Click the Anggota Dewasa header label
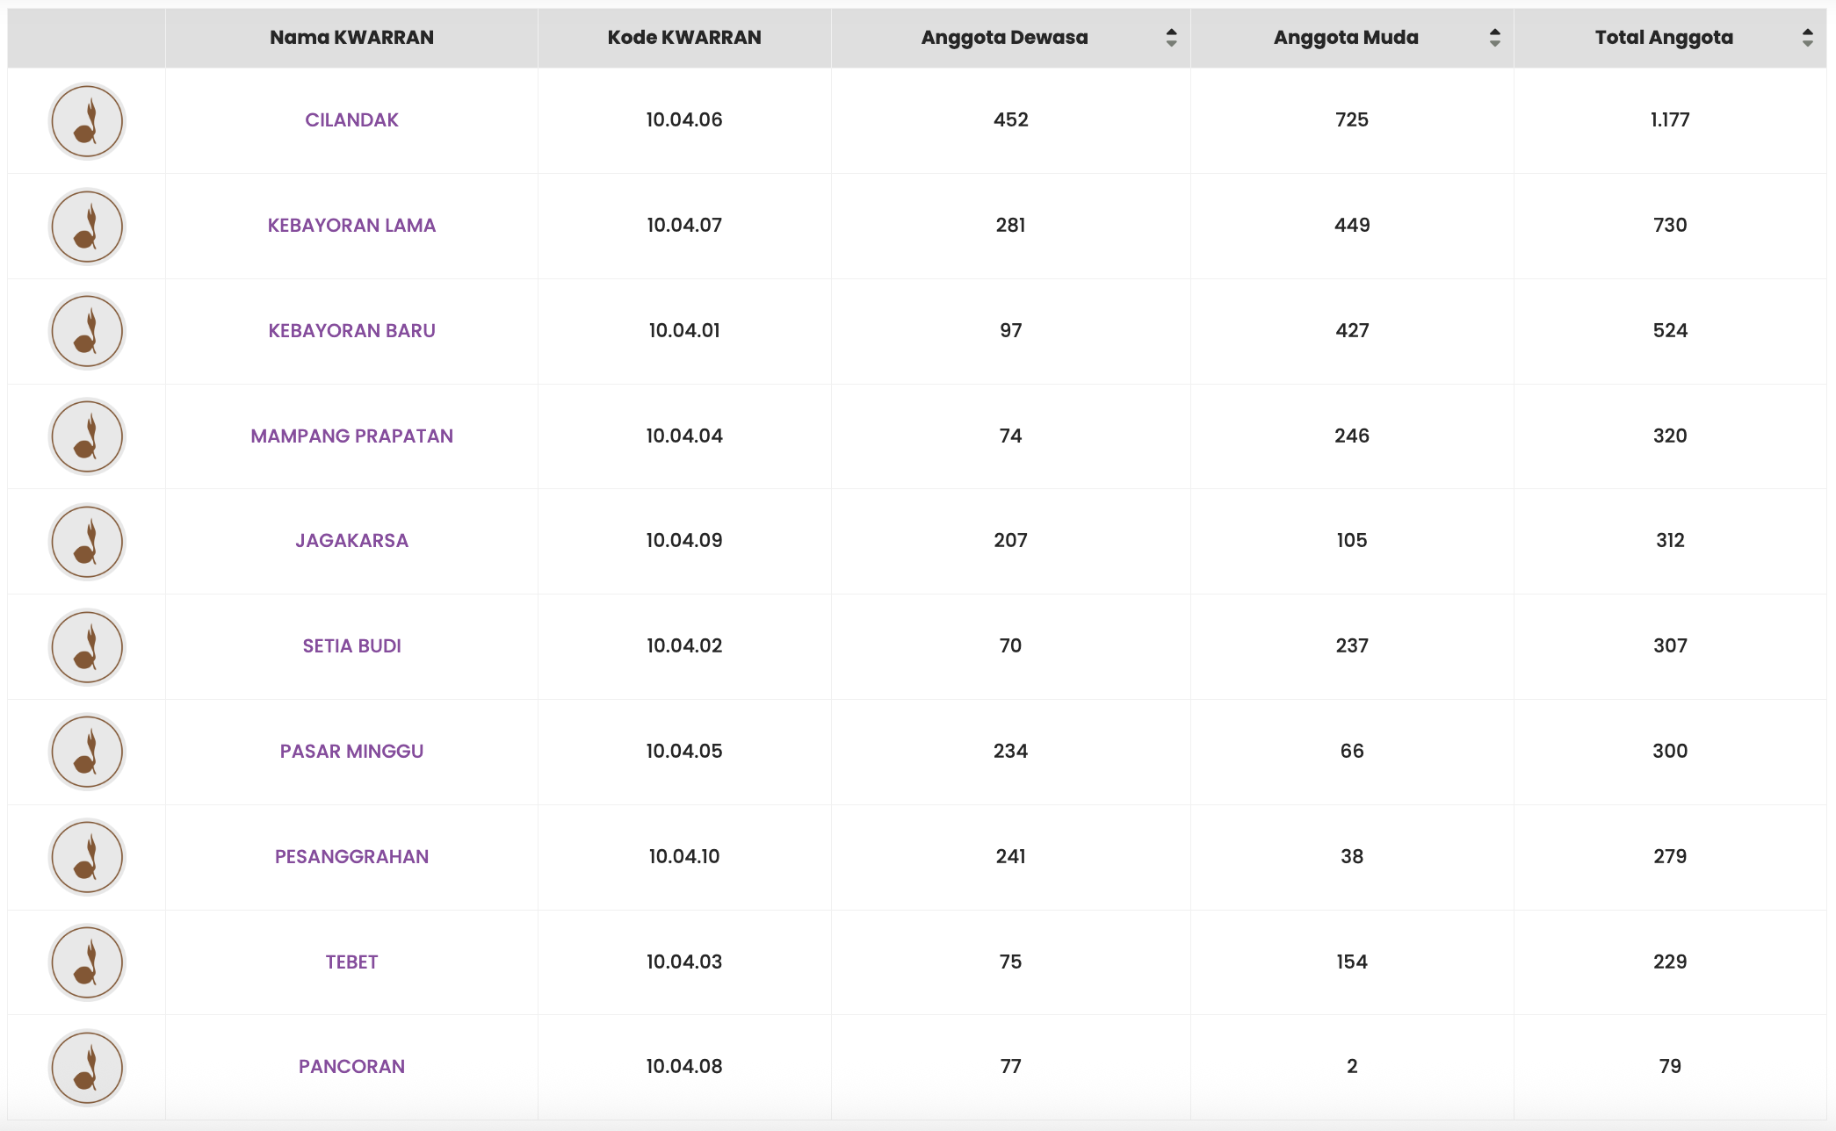The height and width of the screenshot is (1131, 1836). [x=1004, y=38]
